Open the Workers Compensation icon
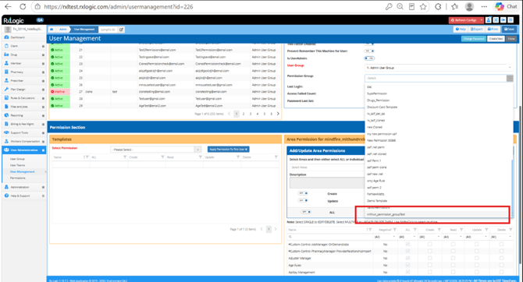This screenshot has height=282, width=523. tap(6, 141)
